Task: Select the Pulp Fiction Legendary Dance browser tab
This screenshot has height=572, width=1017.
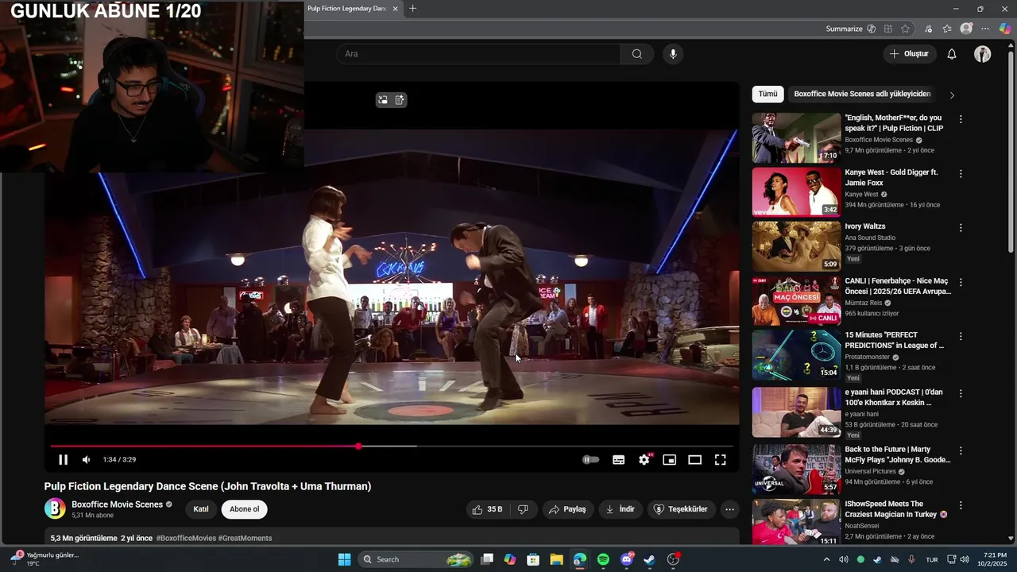Action: (347, 9)
